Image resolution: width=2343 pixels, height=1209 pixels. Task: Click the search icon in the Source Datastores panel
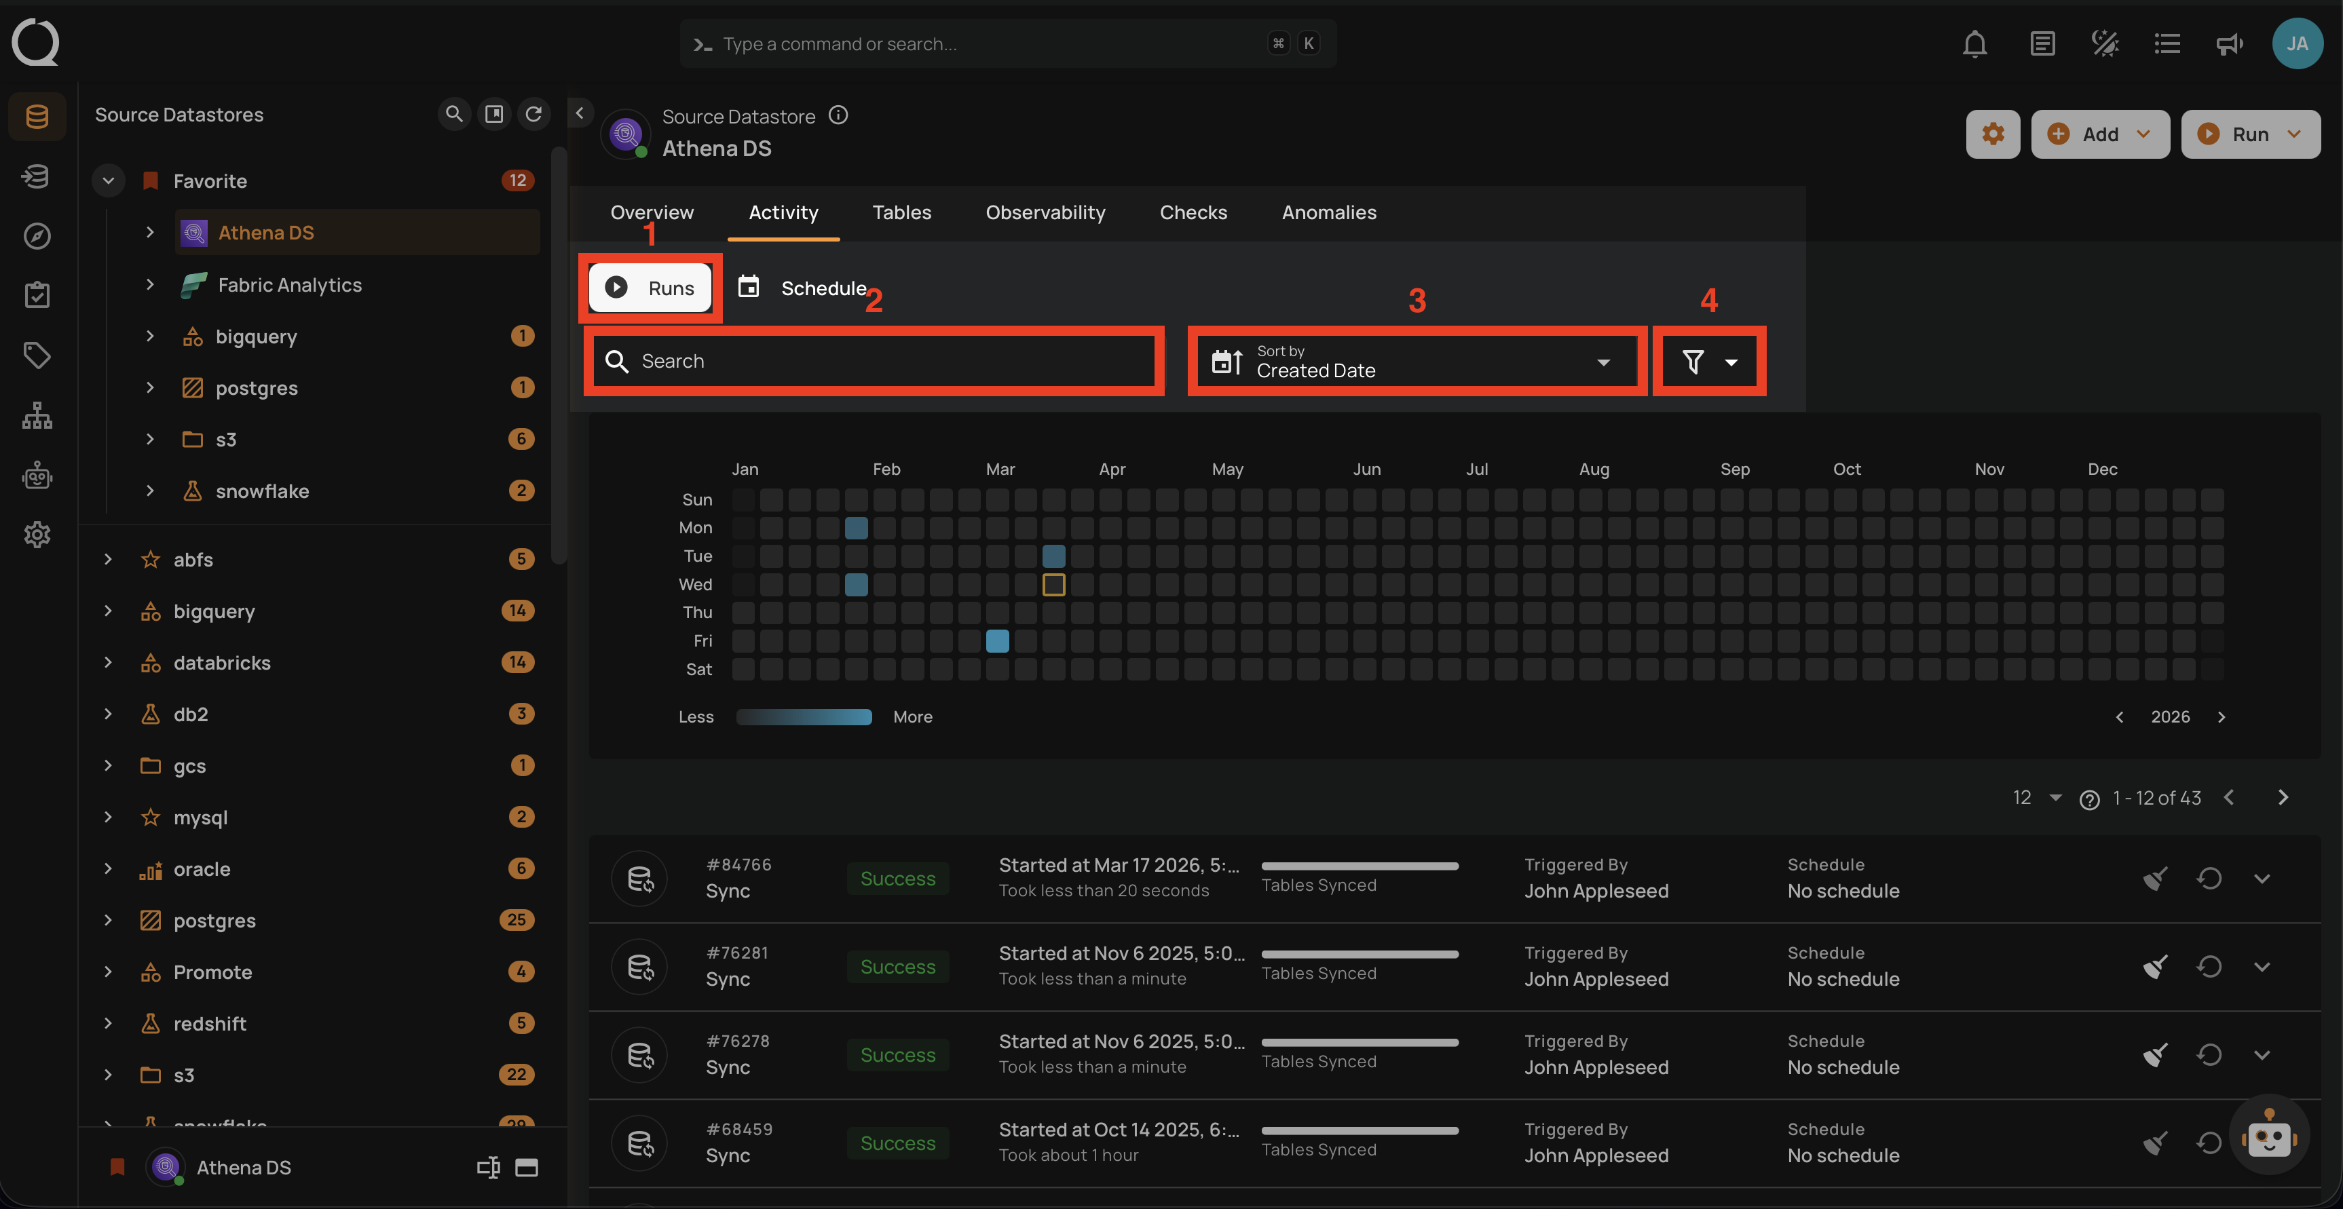[454, 113]
